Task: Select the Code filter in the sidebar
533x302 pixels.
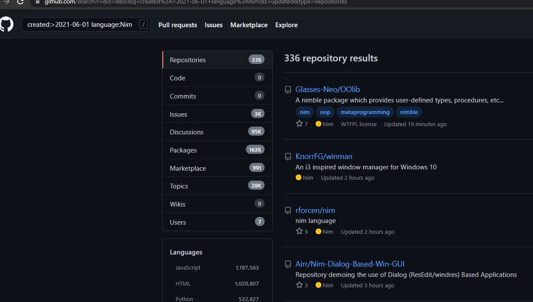Action: pos(217,78)
